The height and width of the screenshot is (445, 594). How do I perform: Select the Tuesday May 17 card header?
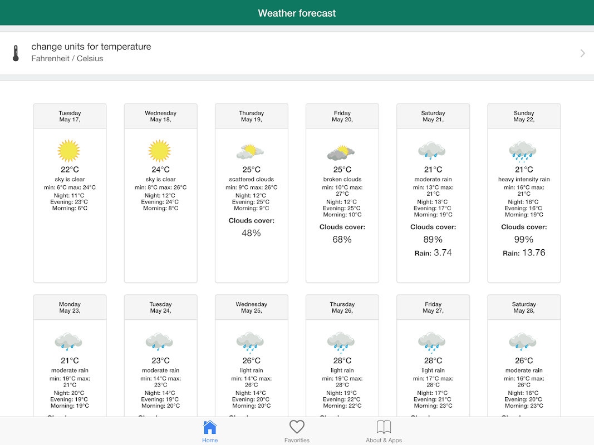[70, 116]
